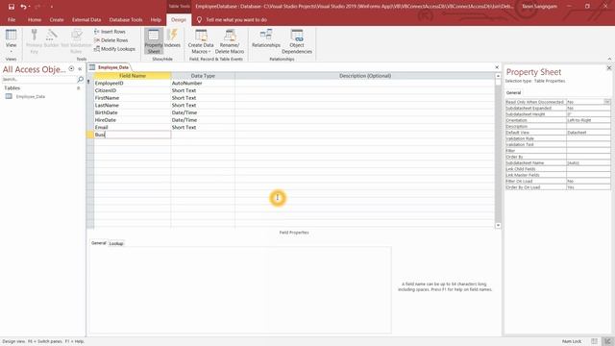Select the Email field name cell
Viewport: 615px width, 346px height.
[x=133, y=128]
